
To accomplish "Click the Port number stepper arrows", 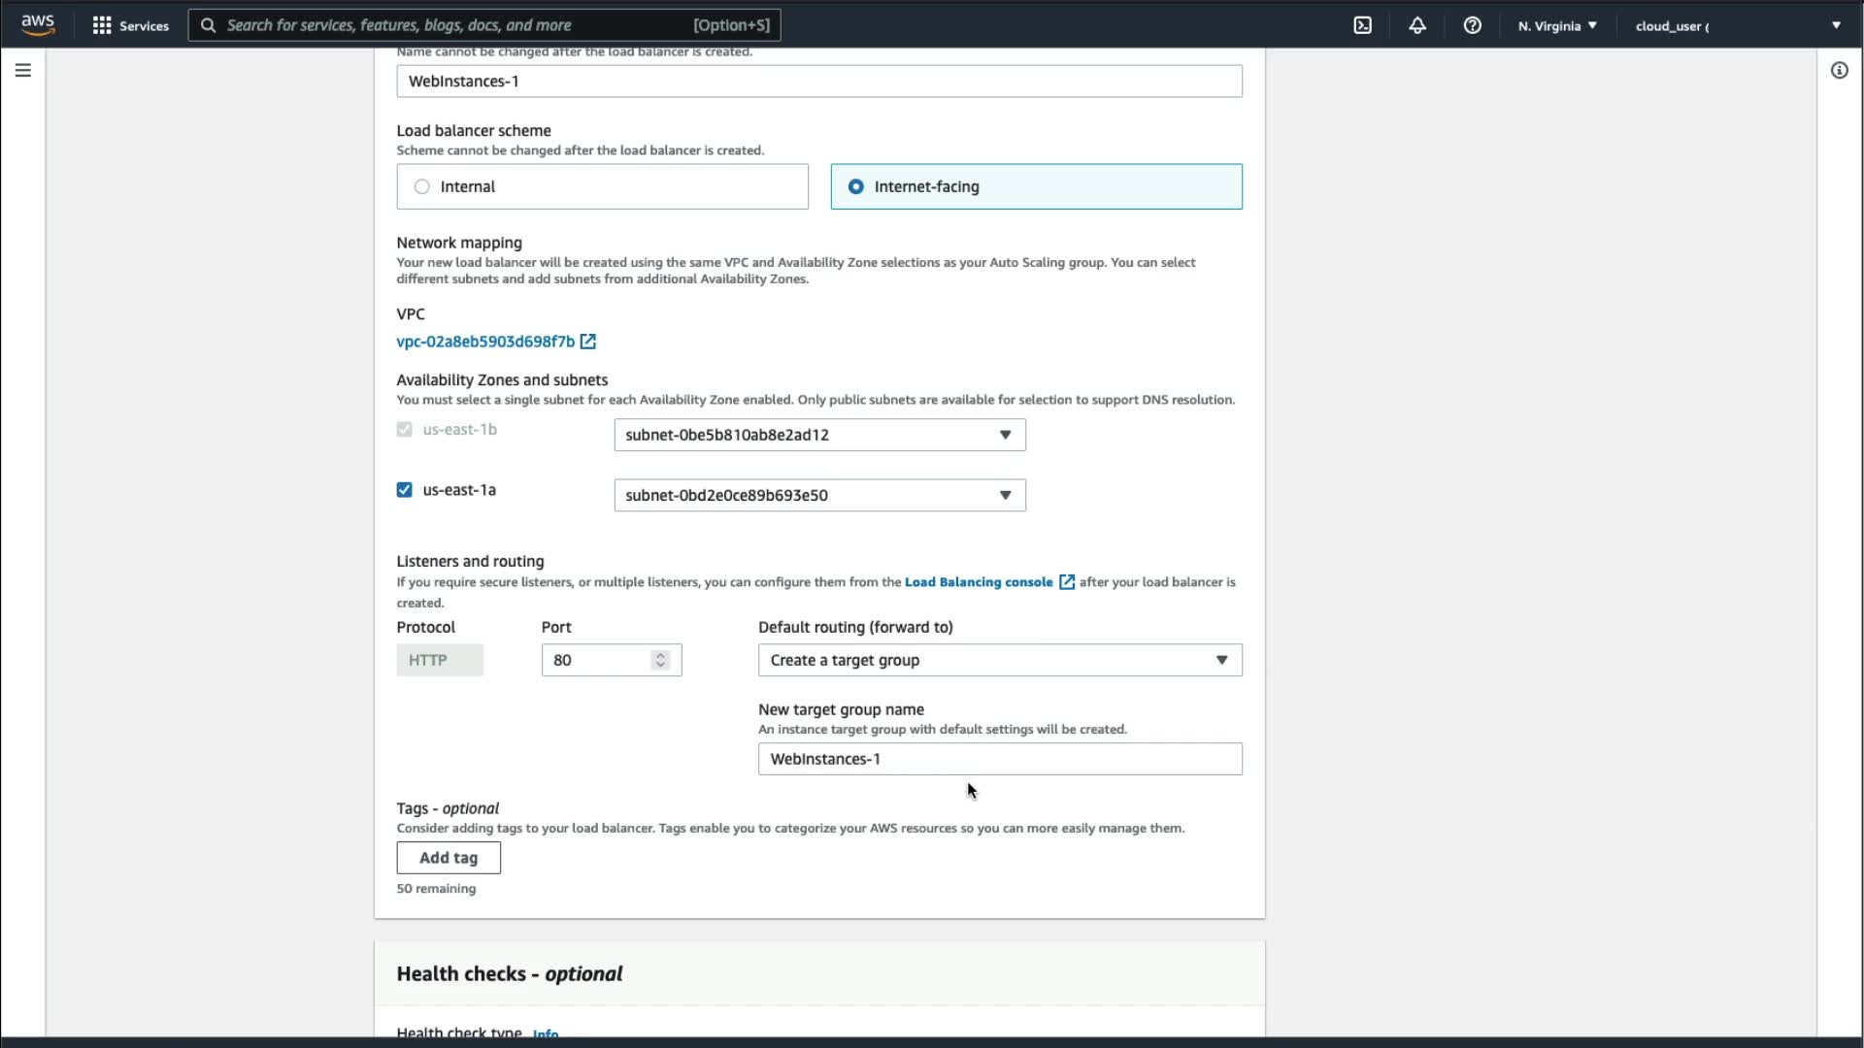I will pyautogui.click(x=660, y=660).
